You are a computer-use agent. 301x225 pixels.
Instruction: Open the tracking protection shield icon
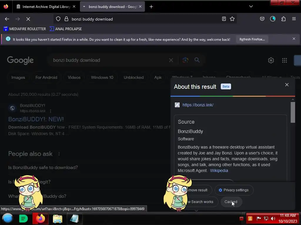coord(58,19)
